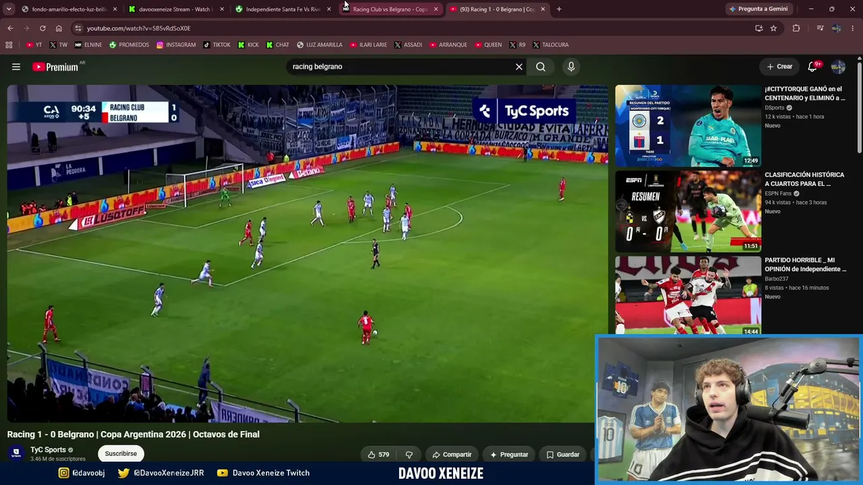
Task: Close the Racing Club vs Belgrano tab
Action: tap(436, 9)
